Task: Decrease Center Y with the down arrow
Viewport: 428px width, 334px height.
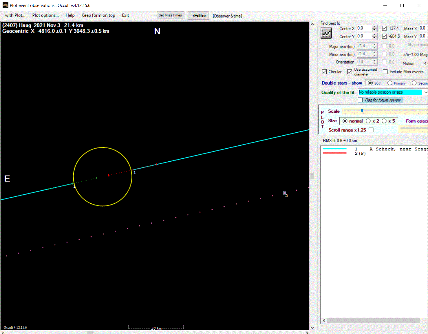Action: click(374, 38)
